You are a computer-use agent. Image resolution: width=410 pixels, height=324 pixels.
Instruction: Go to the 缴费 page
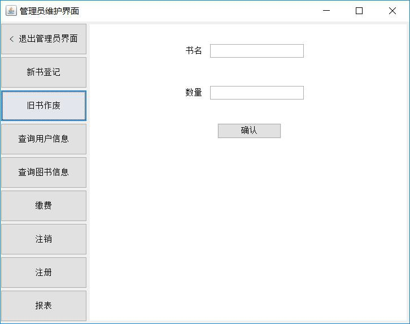[43, 206]
